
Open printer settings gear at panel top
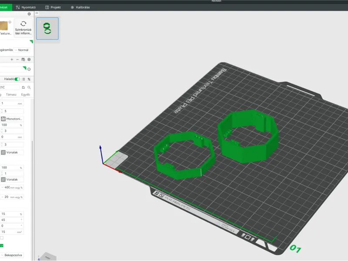(29, 14)
